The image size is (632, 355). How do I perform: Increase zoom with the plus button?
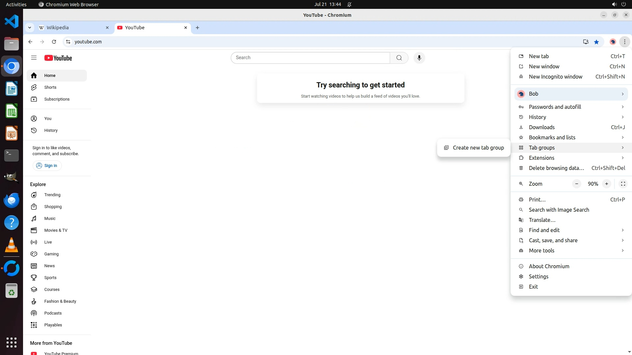[606, 184]
